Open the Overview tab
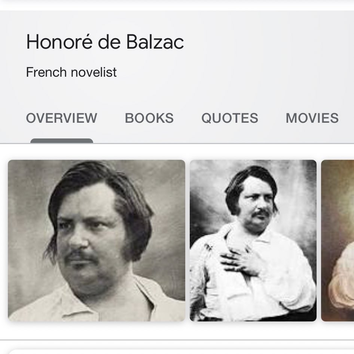 [61, 118]
